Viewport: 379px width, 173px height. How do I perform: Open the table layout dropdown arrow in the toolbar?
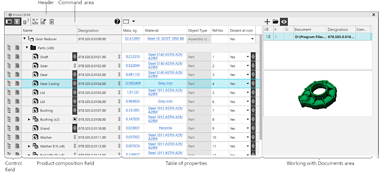pos(133,22)
